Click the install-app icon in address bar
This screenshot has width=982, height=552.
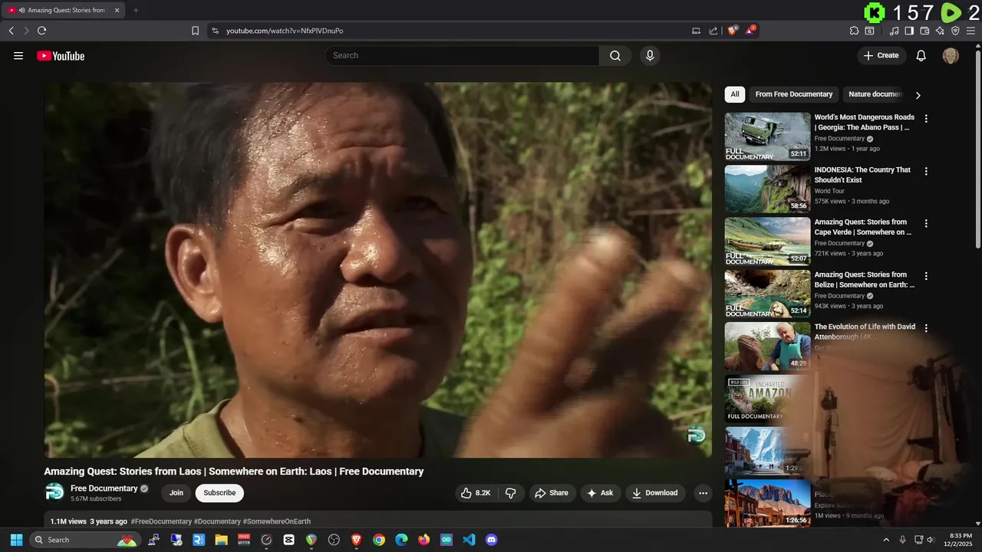coord(696,31)
